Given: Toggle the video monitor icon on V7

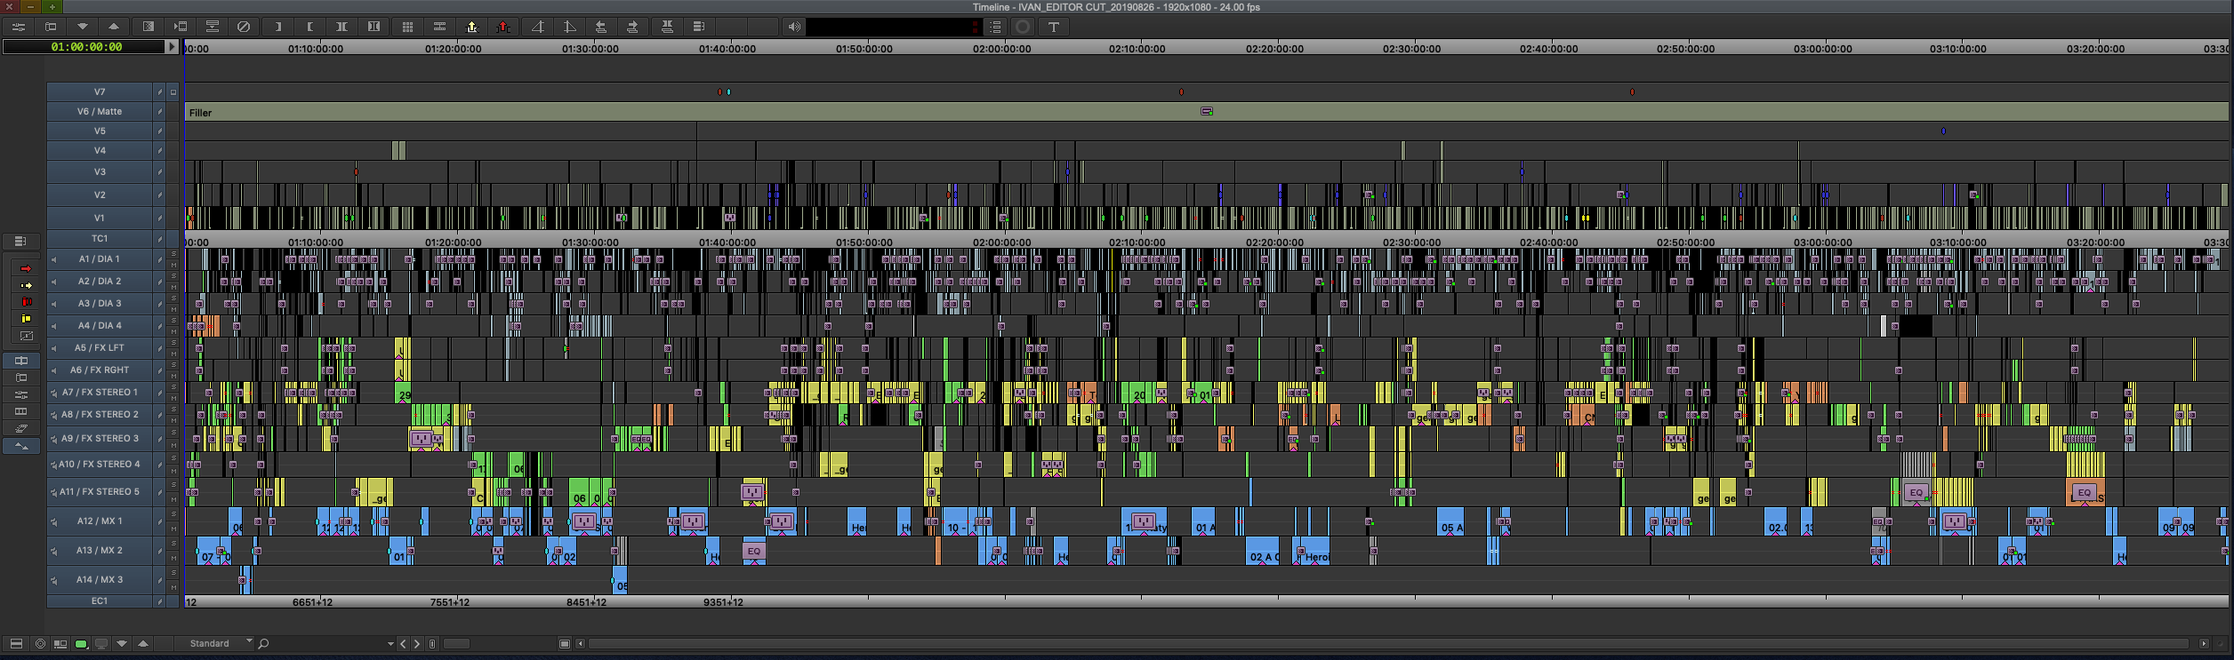Looking at the screenshot, I should (173, 91).
